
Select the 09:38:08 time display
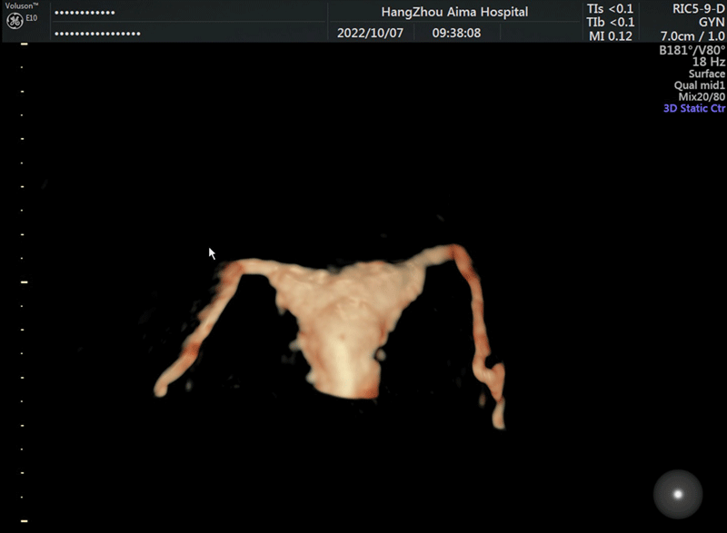pyautogui.click(x=456, y=33)
